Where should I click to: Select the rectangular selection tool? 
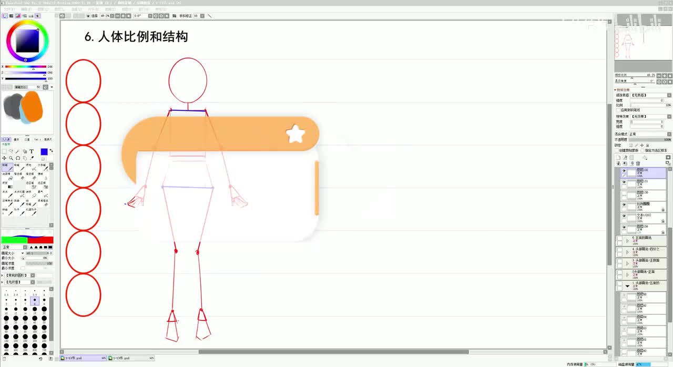(4, 151)
